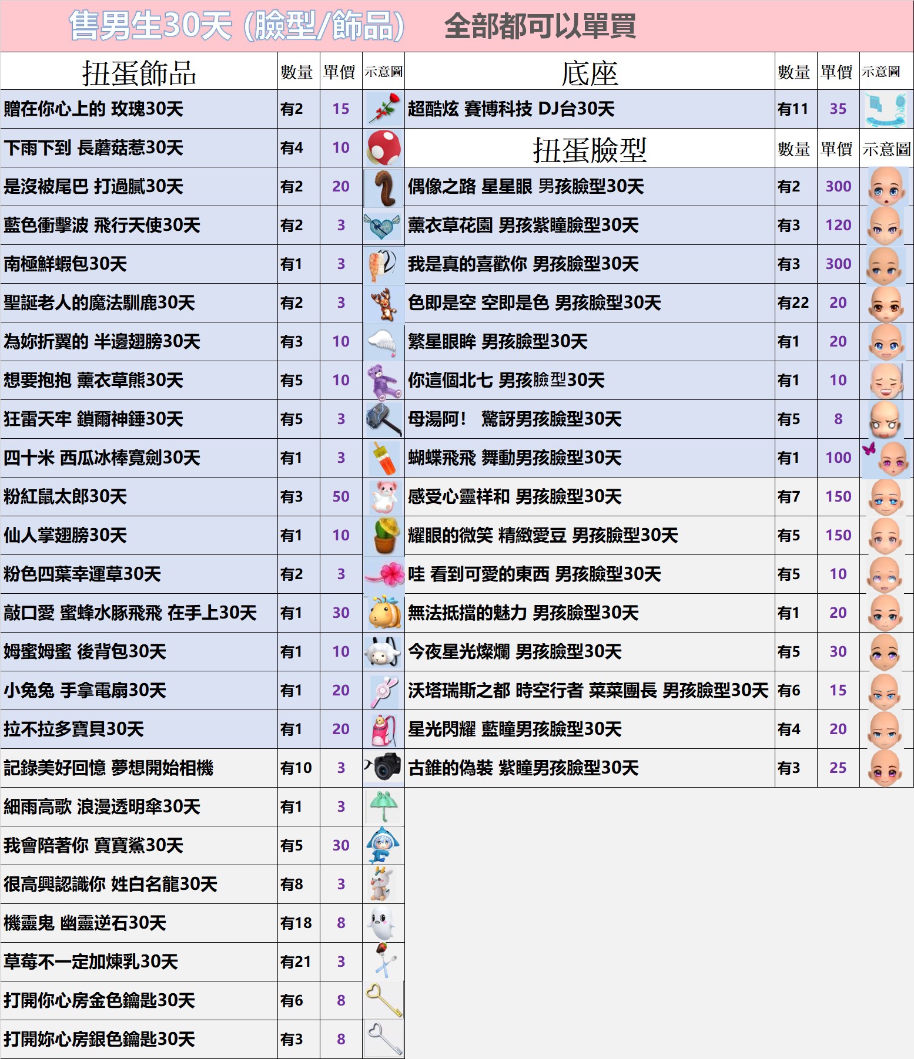
Task: Select the gold heart key icon
Action: [383, 1000]
